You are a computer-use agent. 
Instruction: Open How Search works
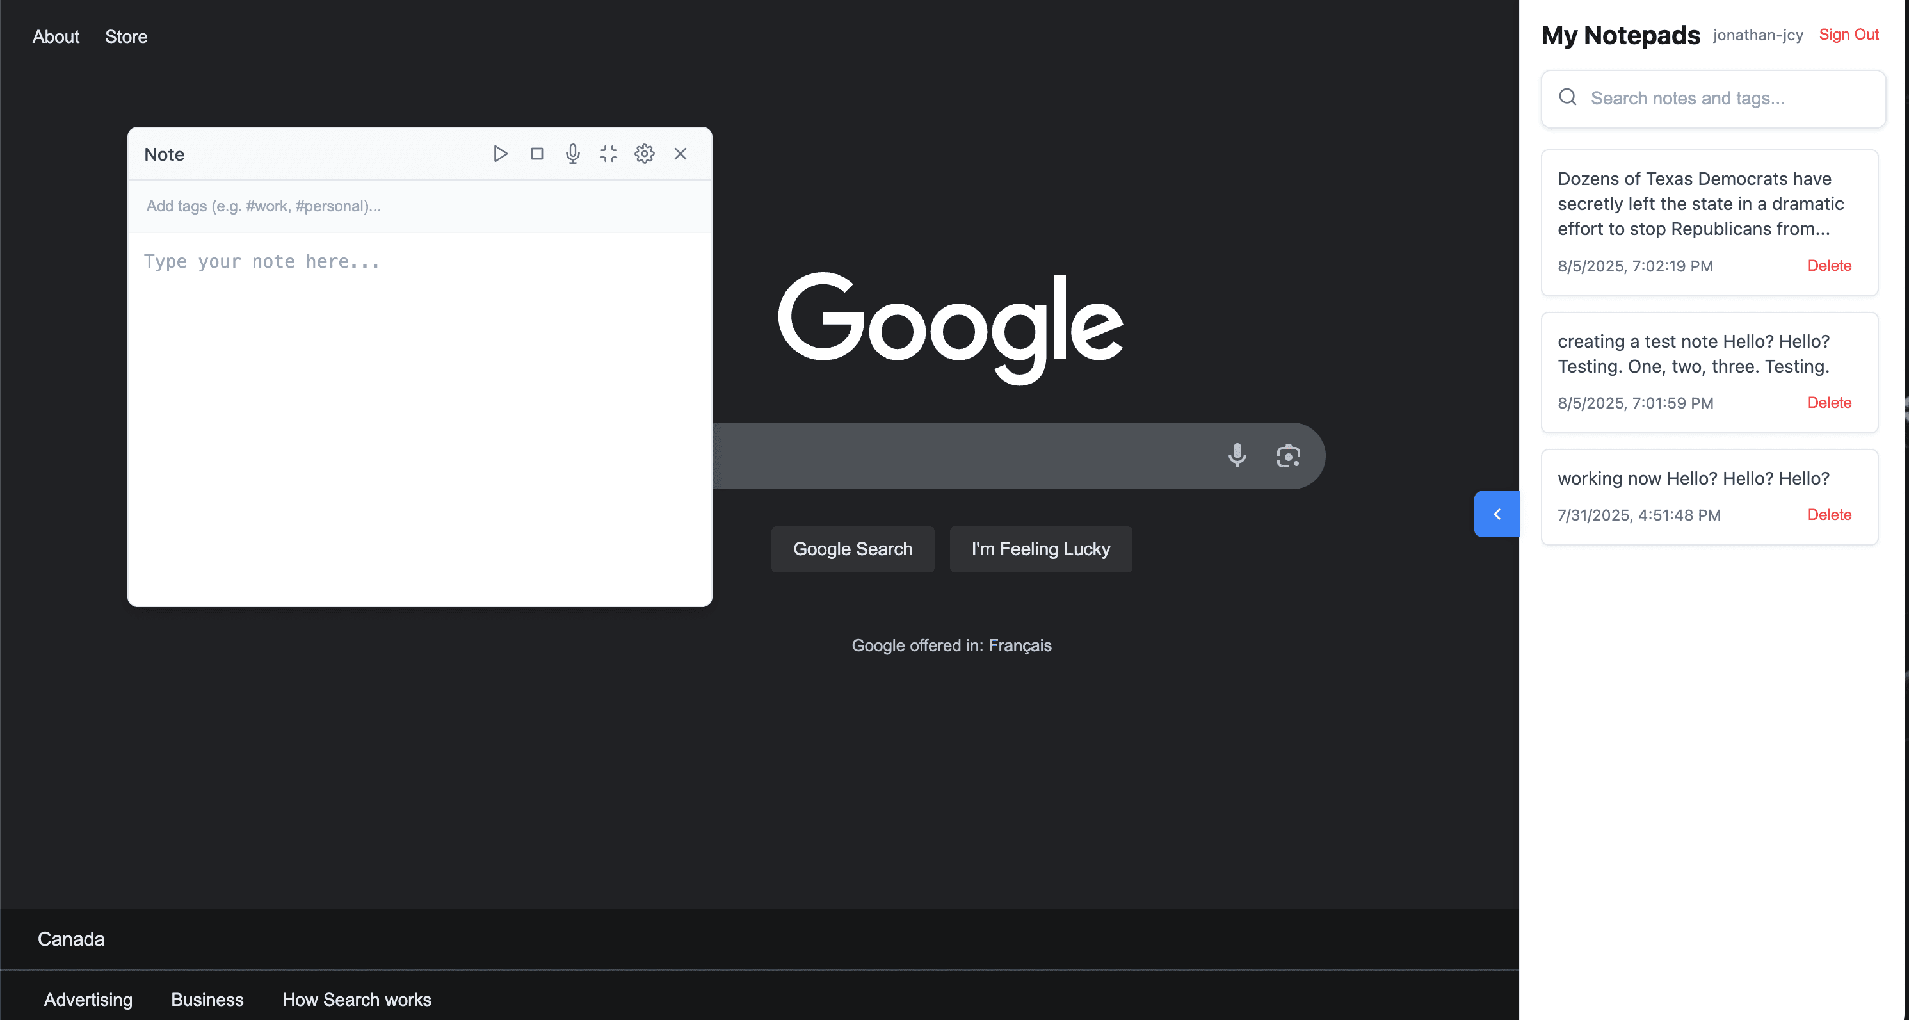357,1000
